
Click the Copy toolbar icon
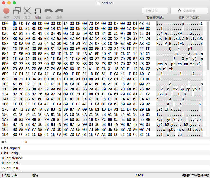[x=17, y=11]
